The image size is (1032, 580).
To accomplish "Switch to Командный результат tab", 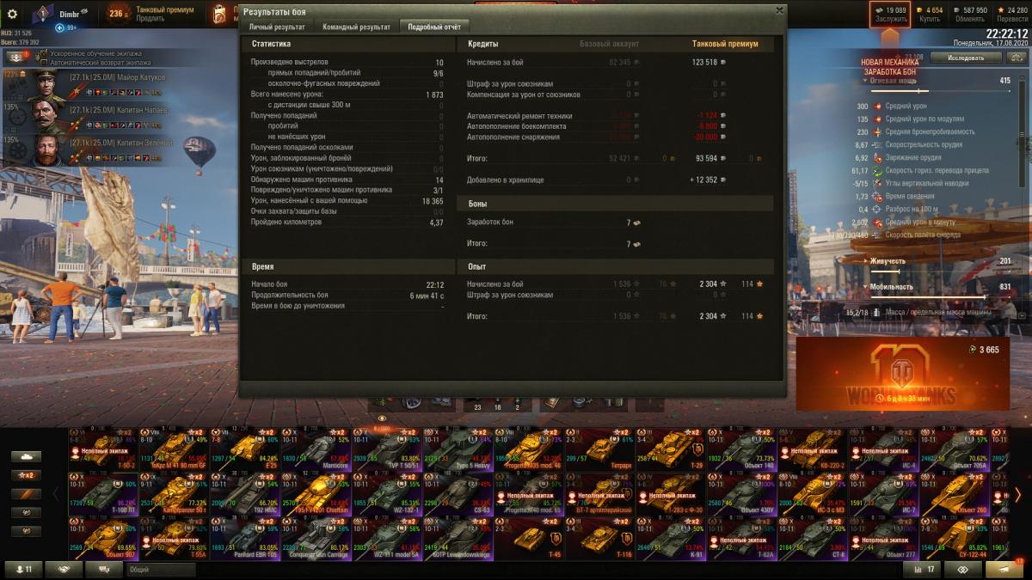I will [x=356, y=27].
